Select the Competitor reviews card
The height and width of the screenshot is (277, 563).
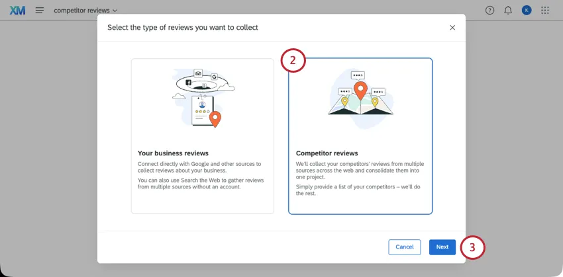pos(360,136)
